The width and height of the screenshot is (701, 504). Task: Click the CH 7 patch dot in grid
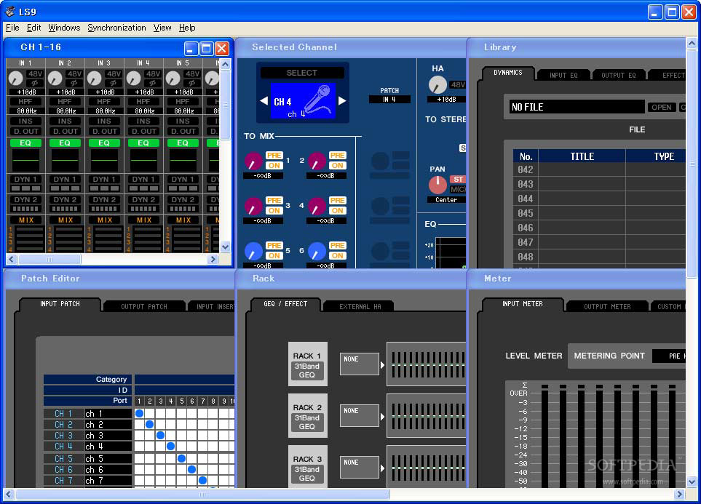pos(202,480)
